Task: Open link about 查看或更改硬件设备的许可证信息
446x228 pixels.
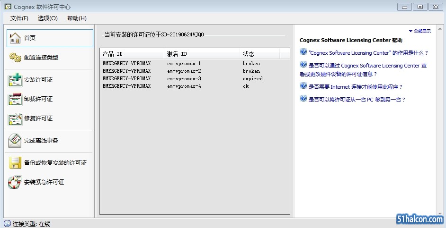Action: (363, 70)
